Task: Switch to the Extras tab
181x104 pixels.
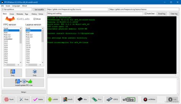Action: click(41, 14)
